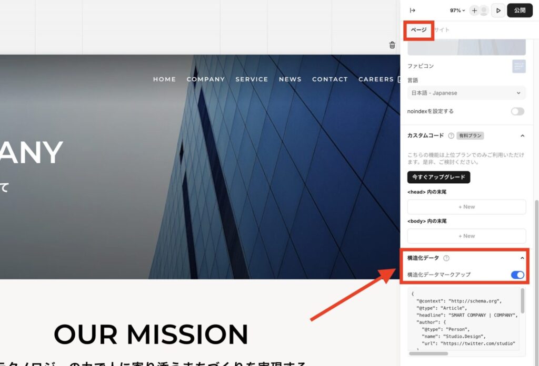
Task: Click the horizontal scrollbar in the JSON code box
Action: 428,353
